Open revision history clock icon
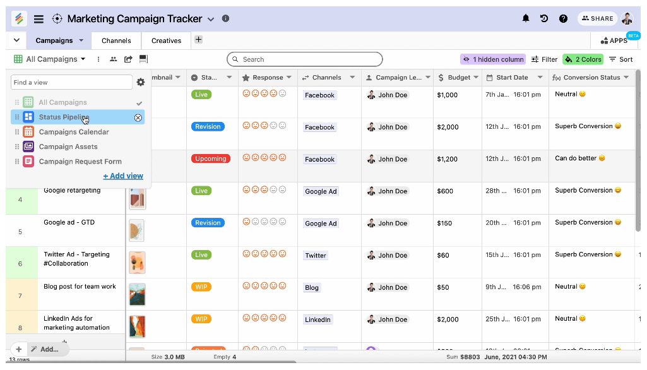The image size is (647, 370). [x=544, y=18]
